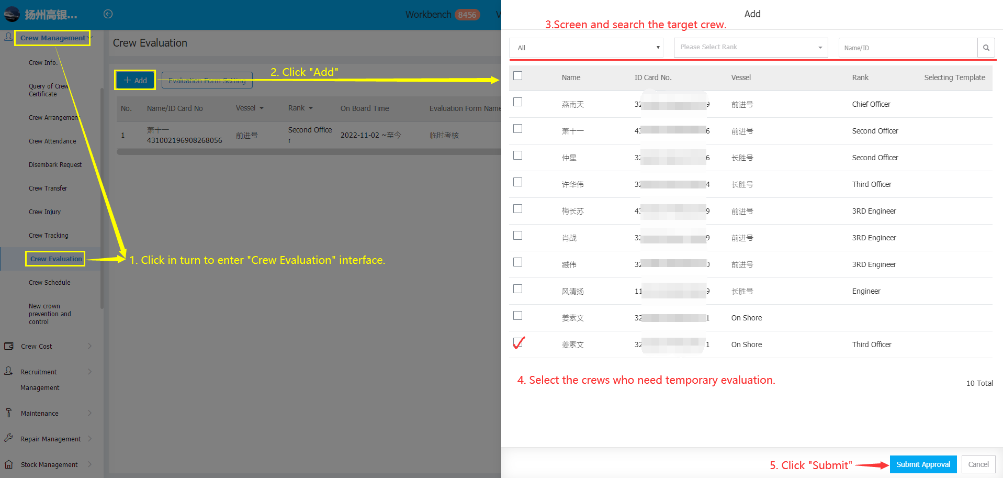Expand the Recruitment Management menu chevron
This screenshot has height=478, width=1003.
point(89,371)
